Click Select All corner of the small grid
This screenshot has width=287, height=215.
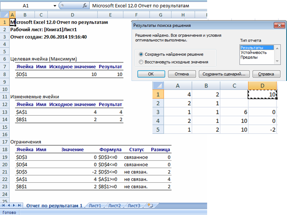158,86
